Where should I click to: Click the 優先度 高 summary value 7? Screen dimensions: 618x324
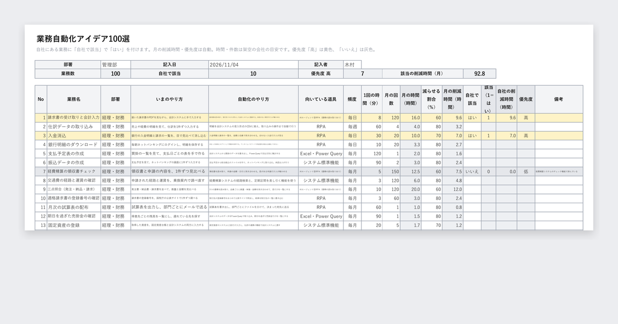pyautogui.click(x=362, y=74)
